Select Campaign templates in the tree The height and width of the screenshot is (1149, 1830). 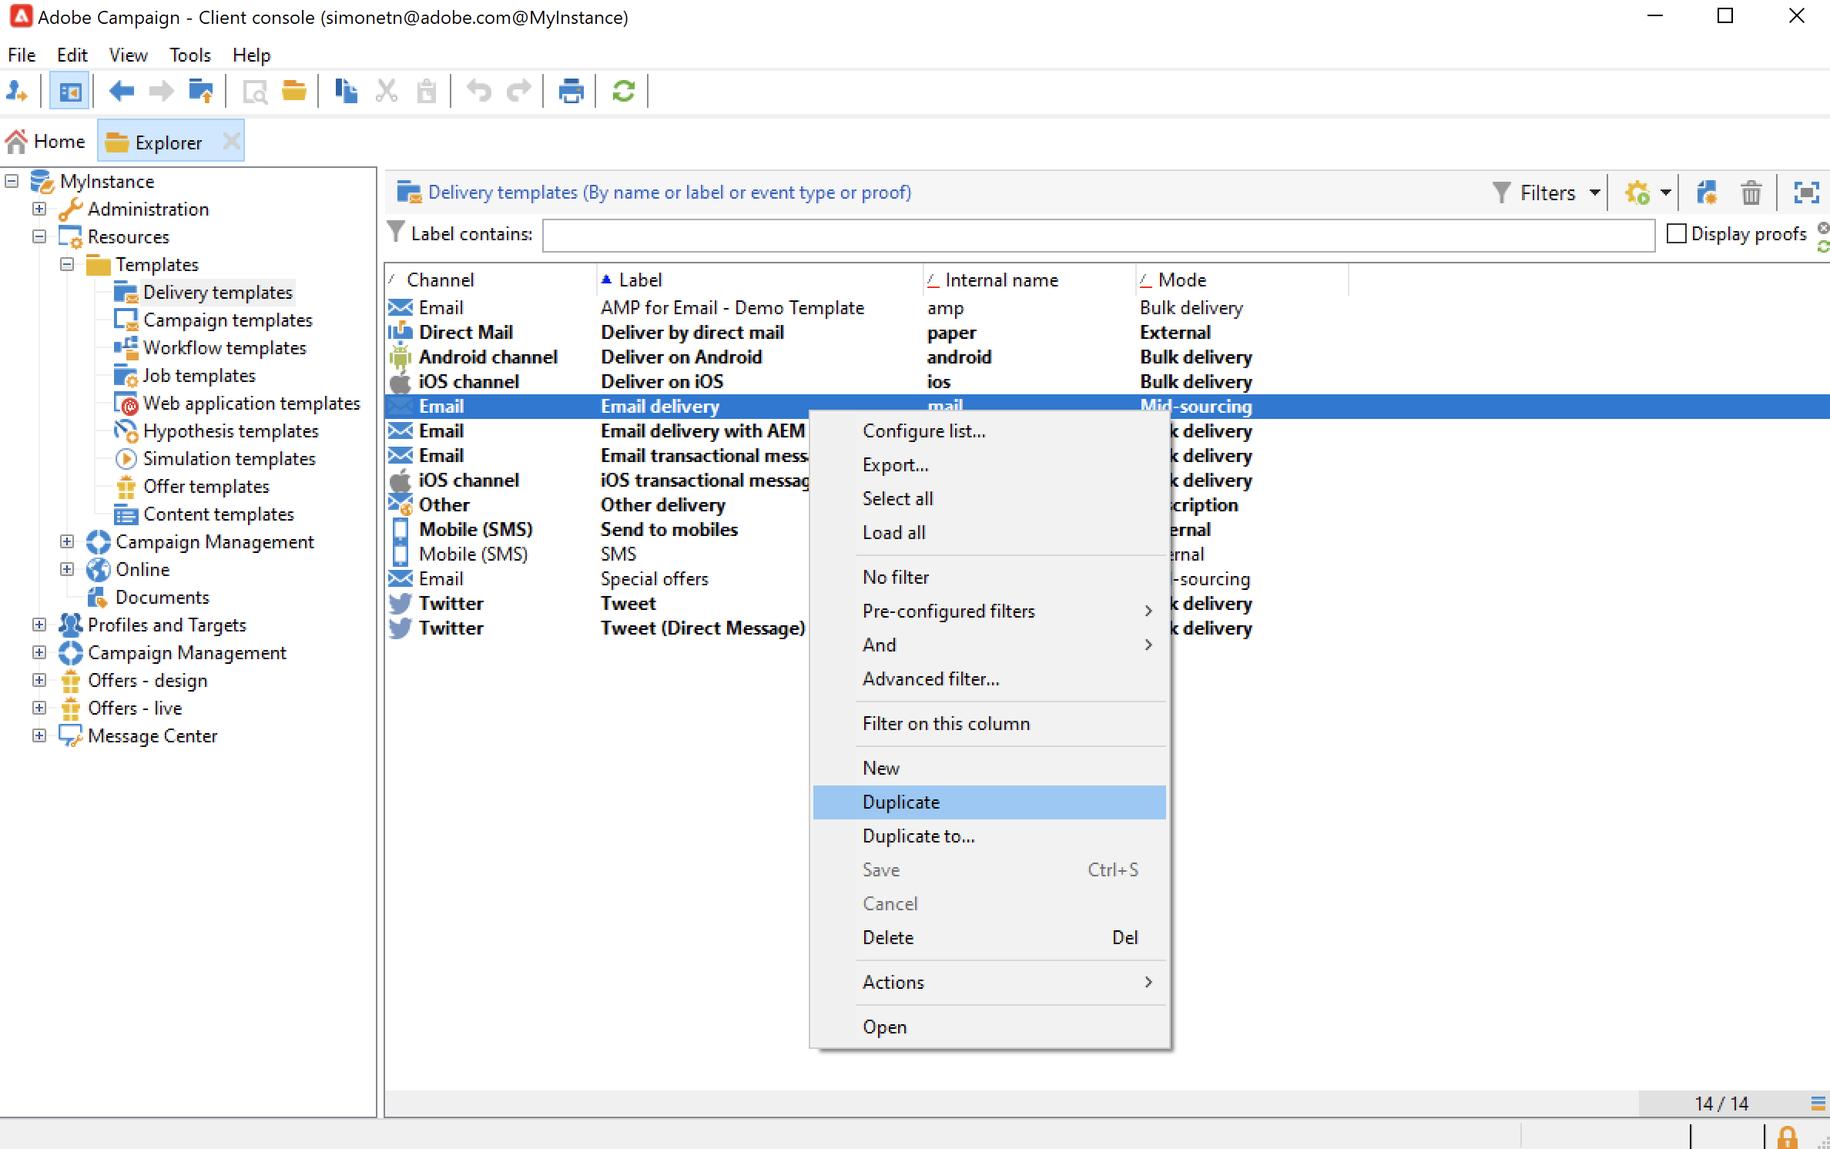click(x=227, y=320)
